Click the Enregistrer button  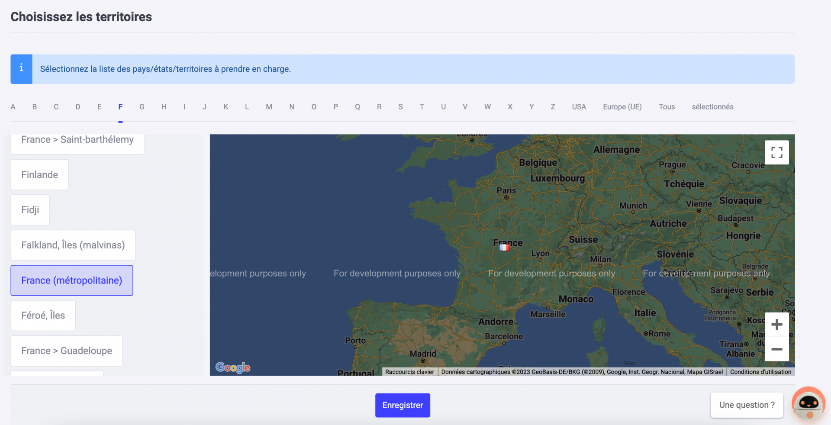[x=402, y=405]
